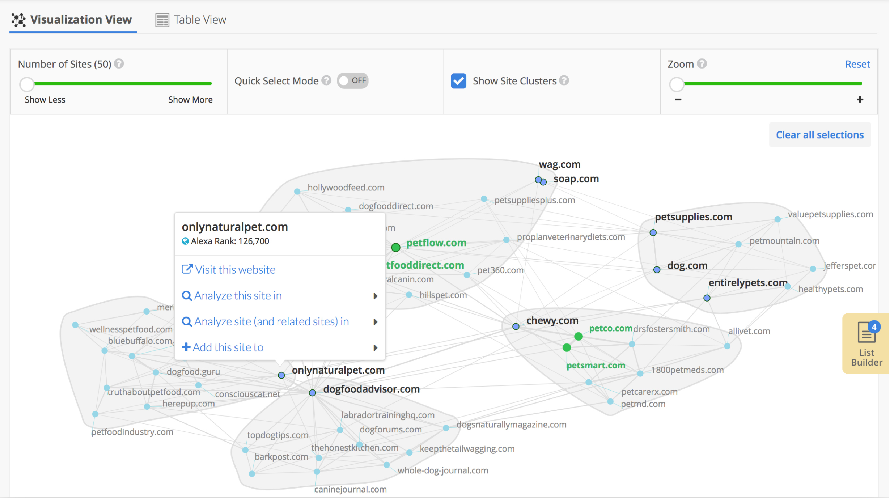Switch to the Table View tab

pyautogui.click(x=191, y=20)
